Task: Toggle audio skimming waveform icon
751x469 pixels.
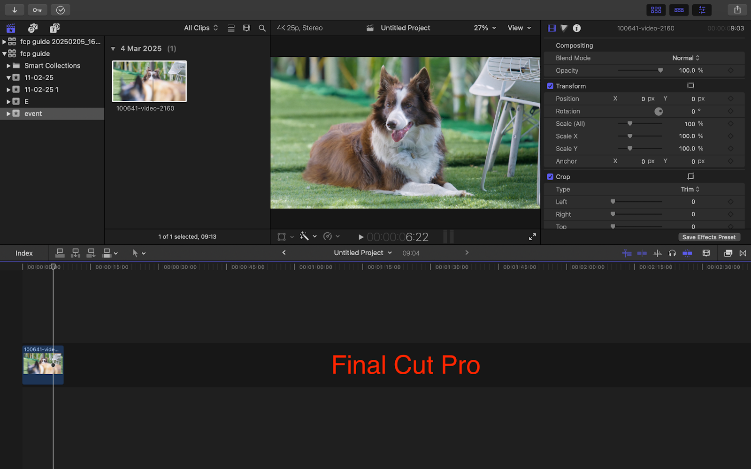Action: click(x=657, y=253)
